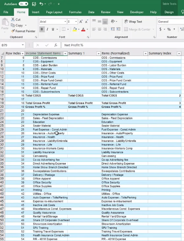The height and width of the screenshot is (241, 184).
Task: Open Items (Normalized) column filter
Action: (x=145, y=54)
